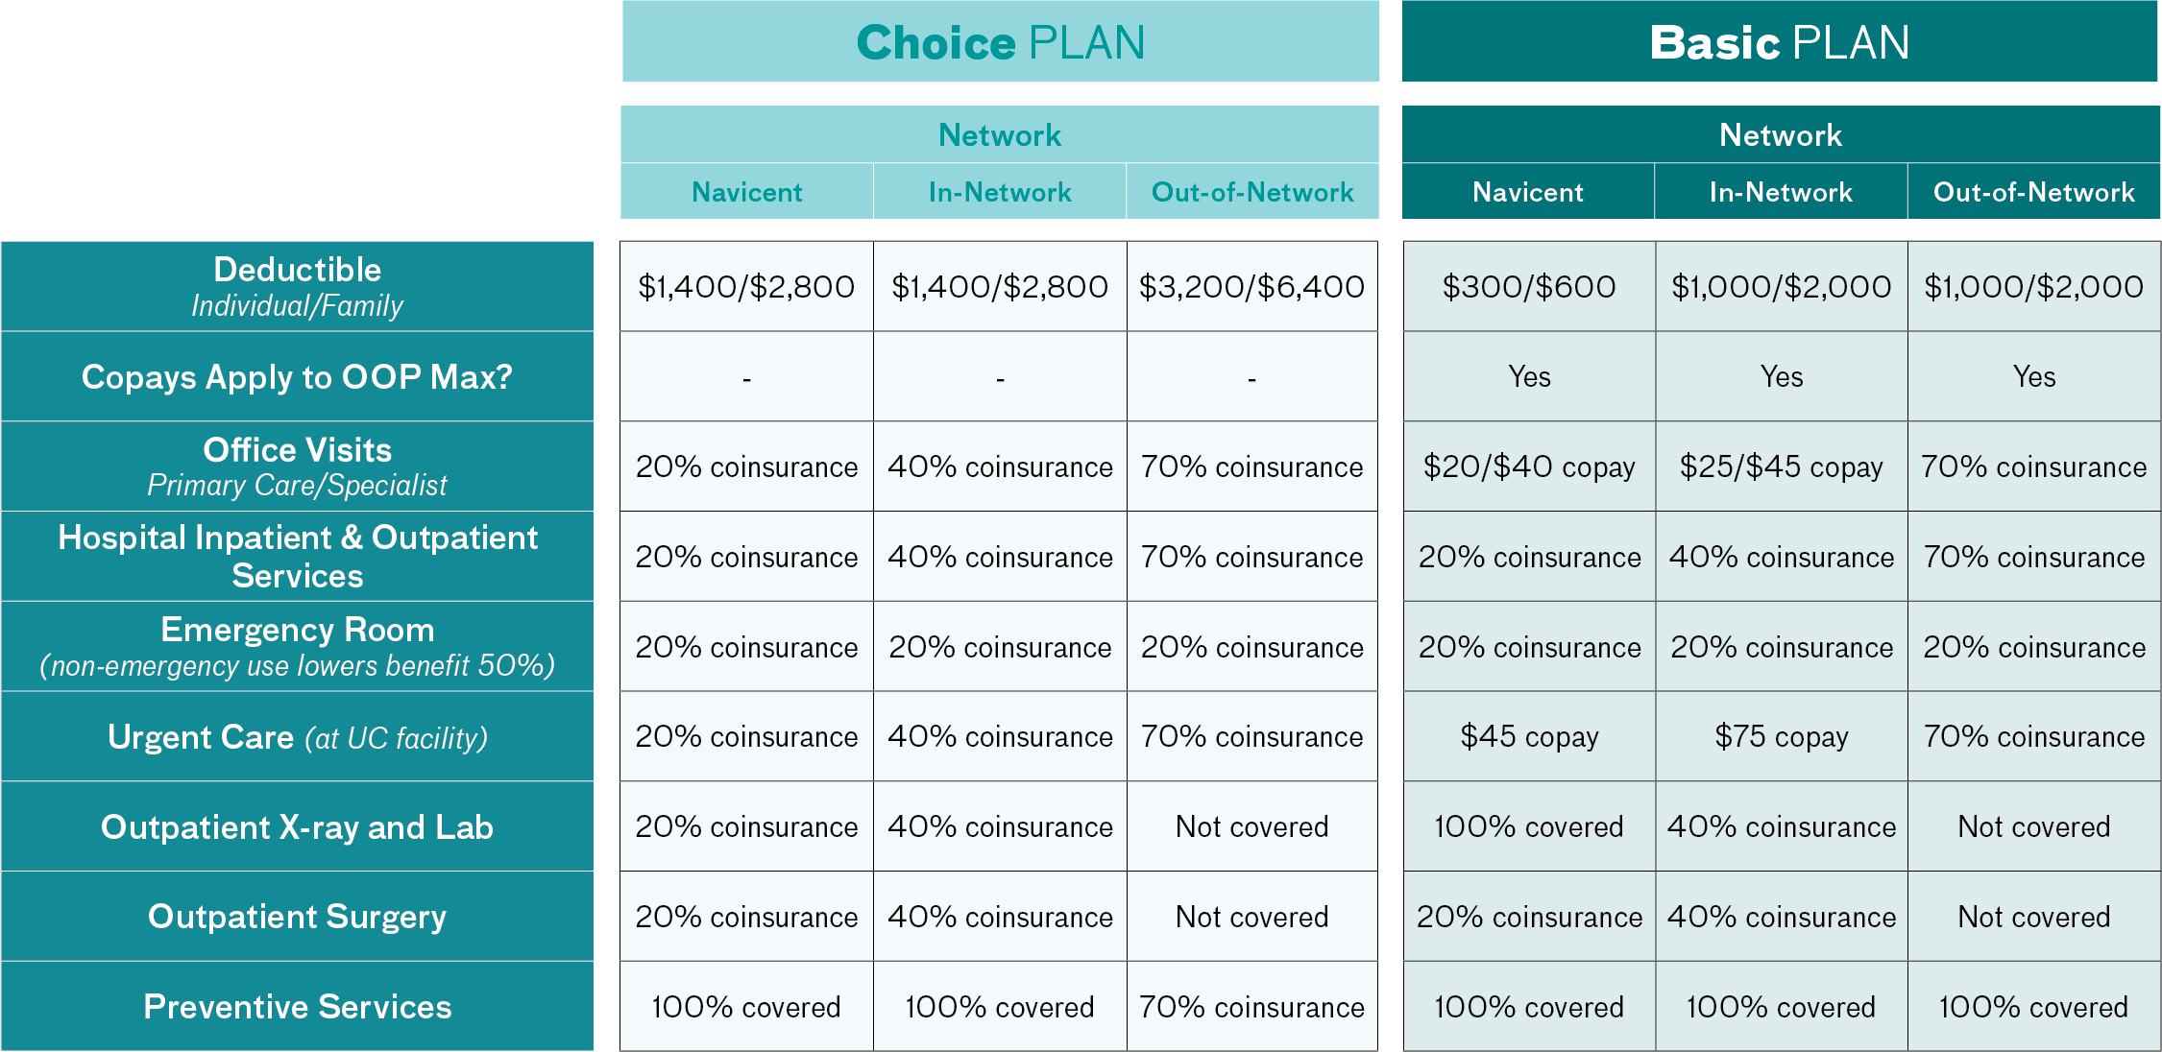Select the $300/$600 deductible cell
This screenshot has width=2162, height=1052.
point(1529,286)
